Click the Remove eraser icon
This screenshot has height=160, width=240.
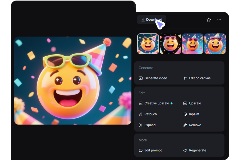pos(185,125)
